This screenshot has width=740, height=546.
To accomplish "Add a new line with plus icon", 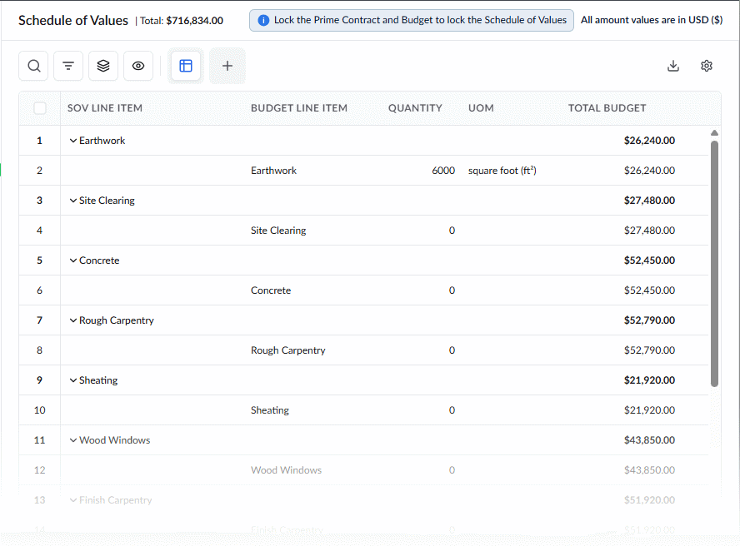I will click(227, 66).
